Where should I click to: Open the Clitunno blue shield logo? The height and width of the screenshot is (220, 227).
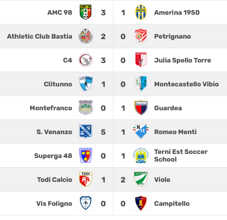click(86, 84)
